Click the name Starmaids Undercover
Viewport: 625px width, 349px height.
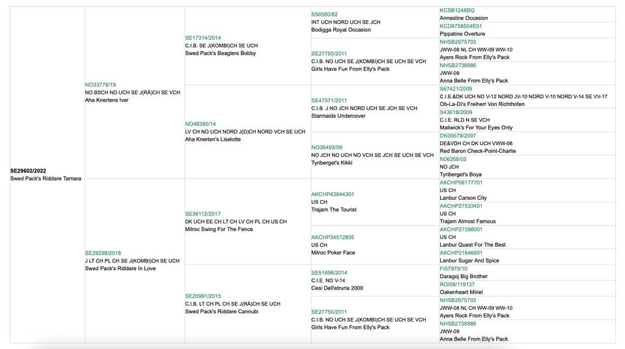pyautogui.click(x=339, y=116)
